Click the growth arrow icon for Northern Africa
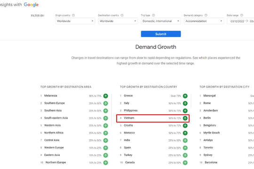The width and height of the screenshot is (254, 169). pyautogui.click(x=106, y=133)
